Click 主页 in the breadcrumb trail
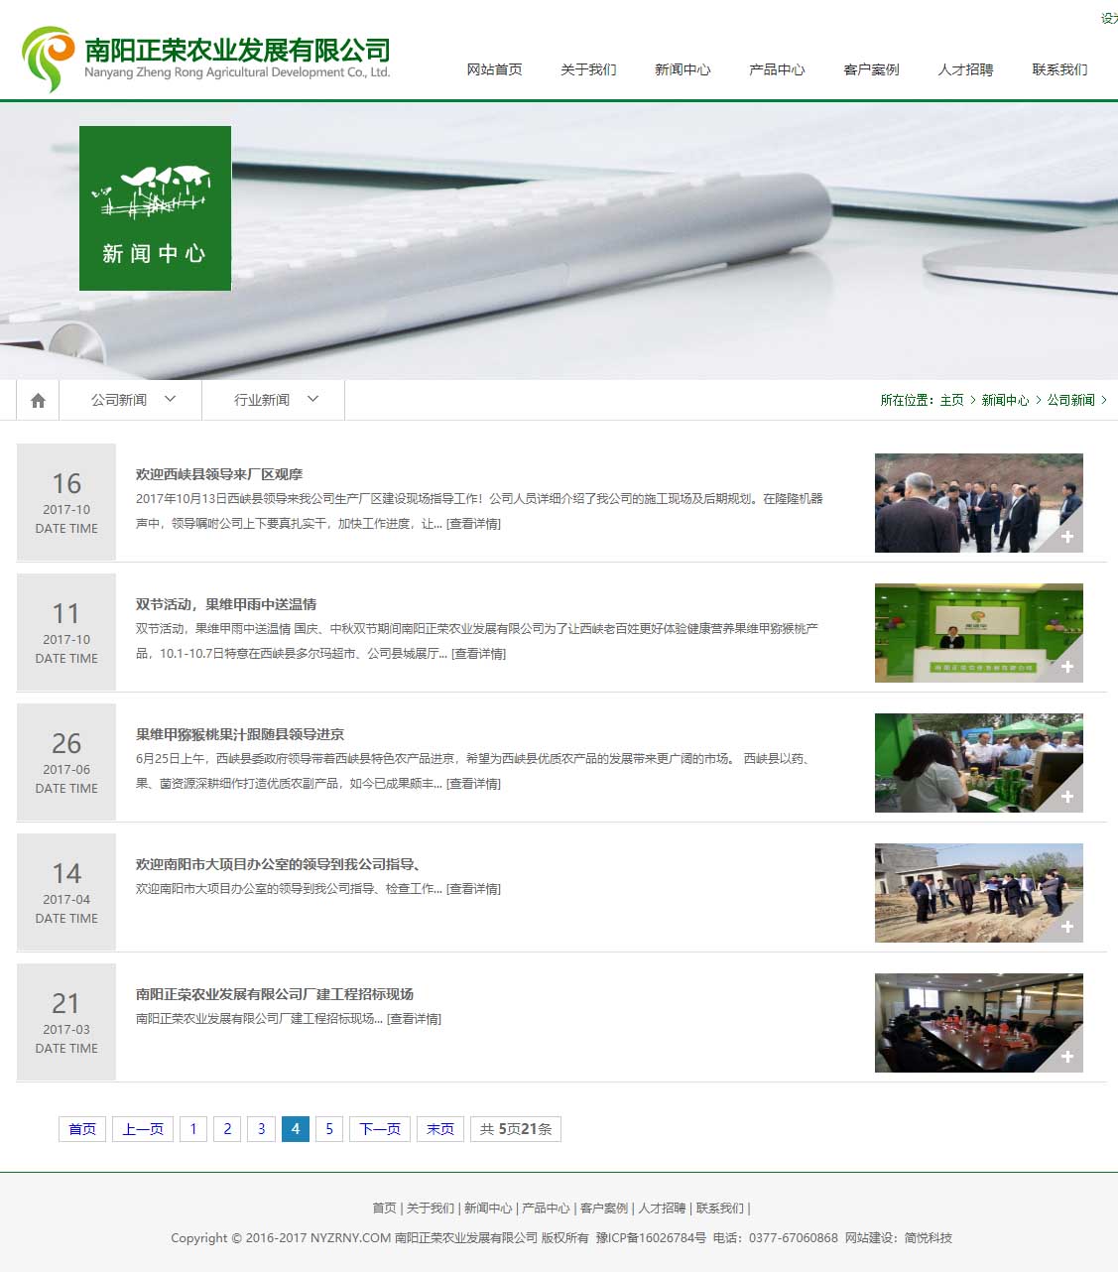 click(x=951, y=400)
